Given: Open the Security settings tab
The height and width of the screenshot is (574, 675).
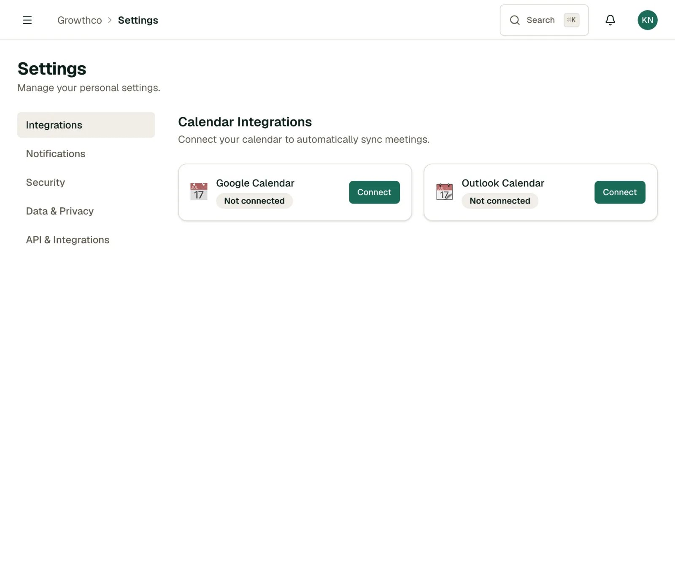Looking at the screenshot, I should [x=86, y=182].
